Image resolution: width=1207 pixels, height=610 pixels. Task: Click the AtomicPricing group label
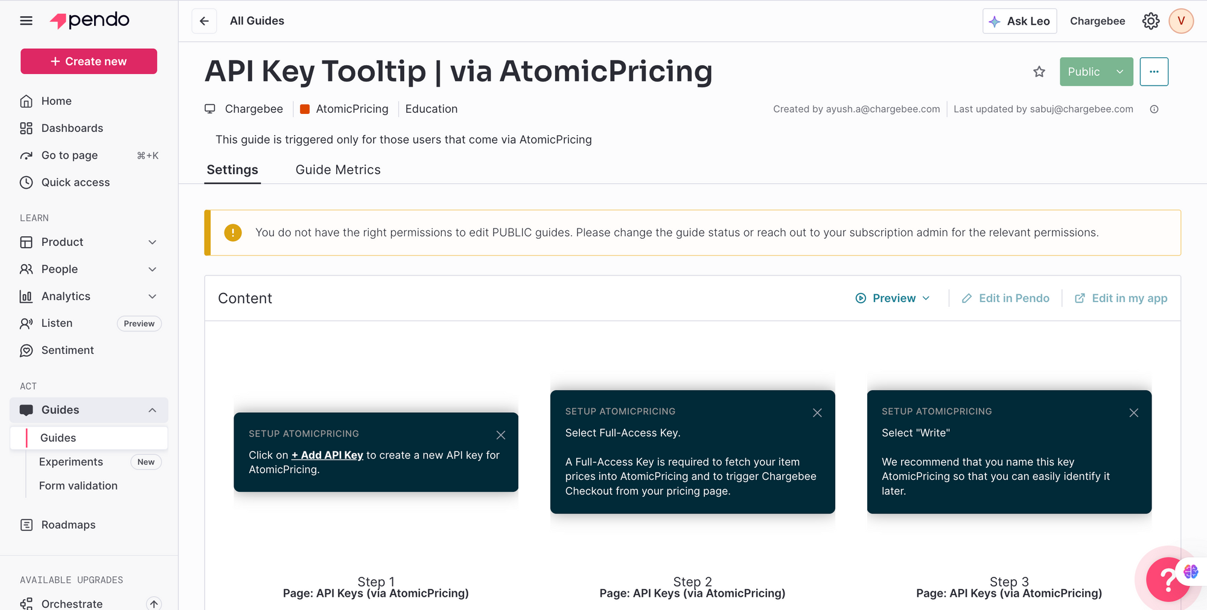click(x=352, y=109)
